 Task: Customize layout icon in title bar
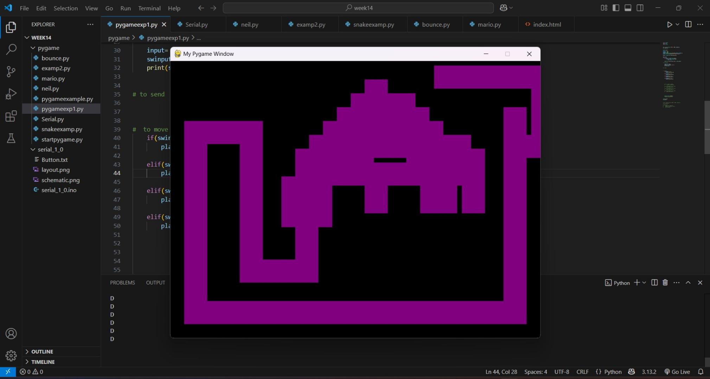(x=604, y=8)
